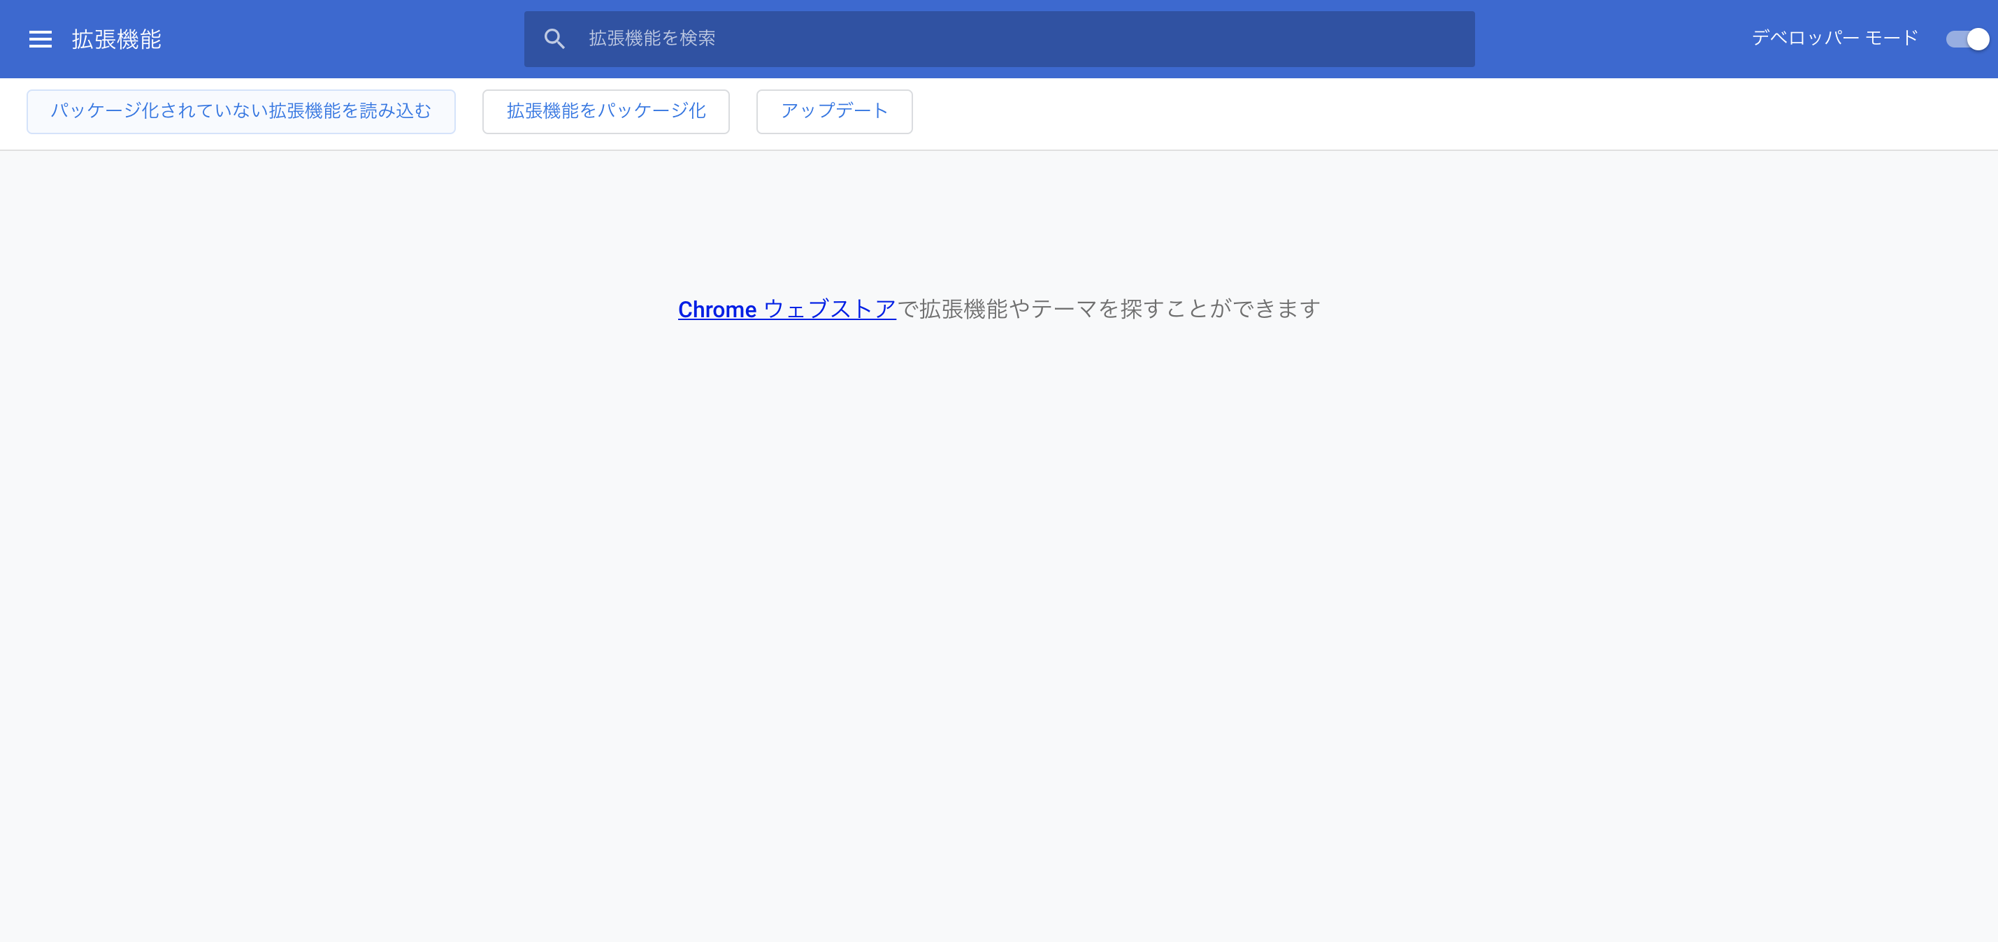Click 拡張機能をパッケージ化 button

605,112
